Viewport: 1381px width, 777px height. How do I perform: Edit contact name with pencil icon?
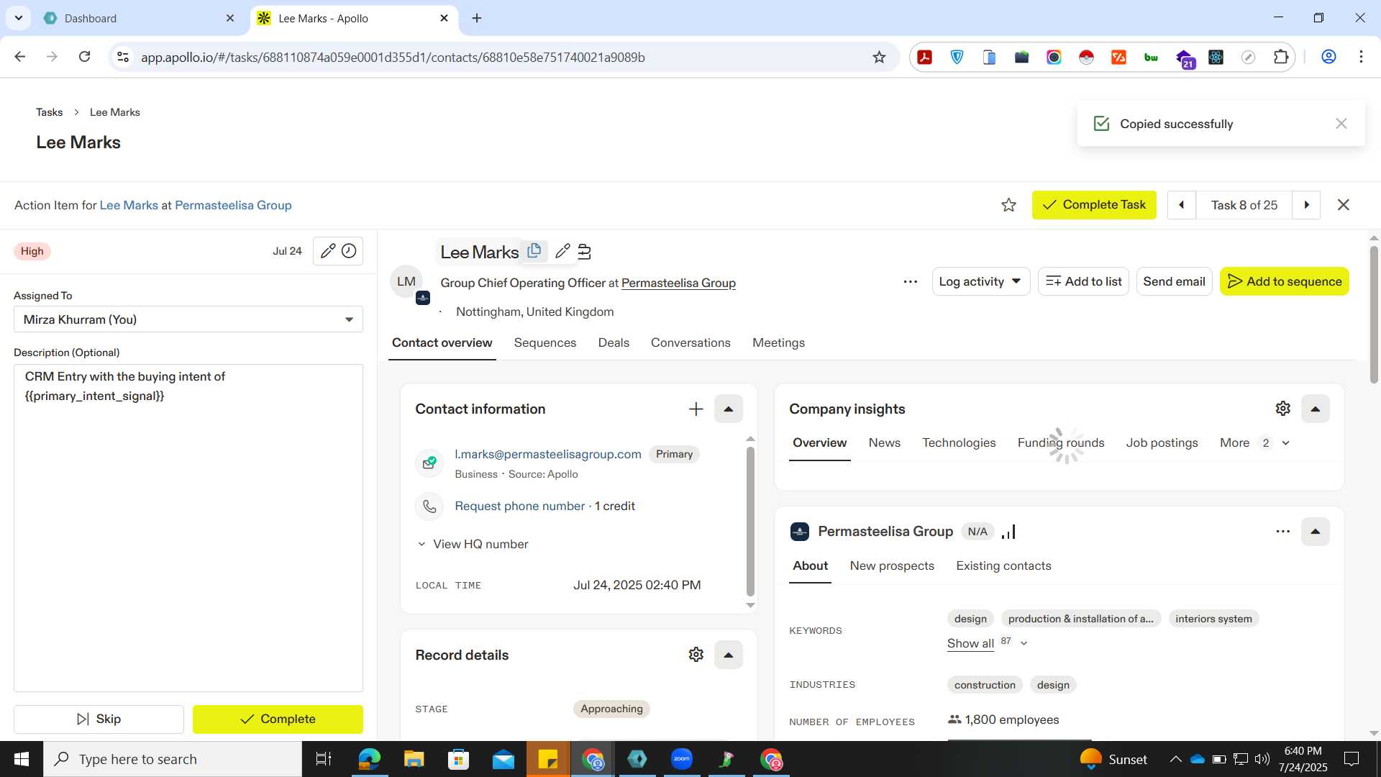click(x=562, y=251)
